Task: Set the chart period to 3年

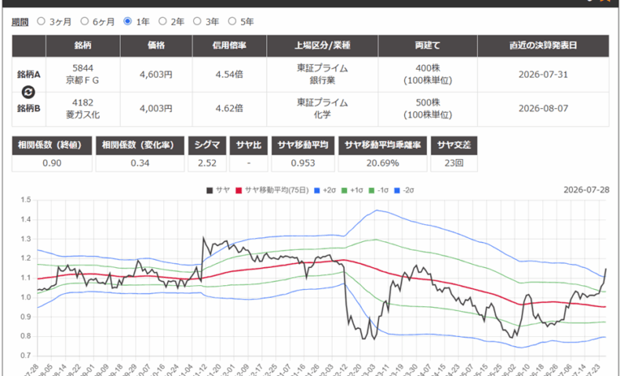Action: tap(197, 21)
